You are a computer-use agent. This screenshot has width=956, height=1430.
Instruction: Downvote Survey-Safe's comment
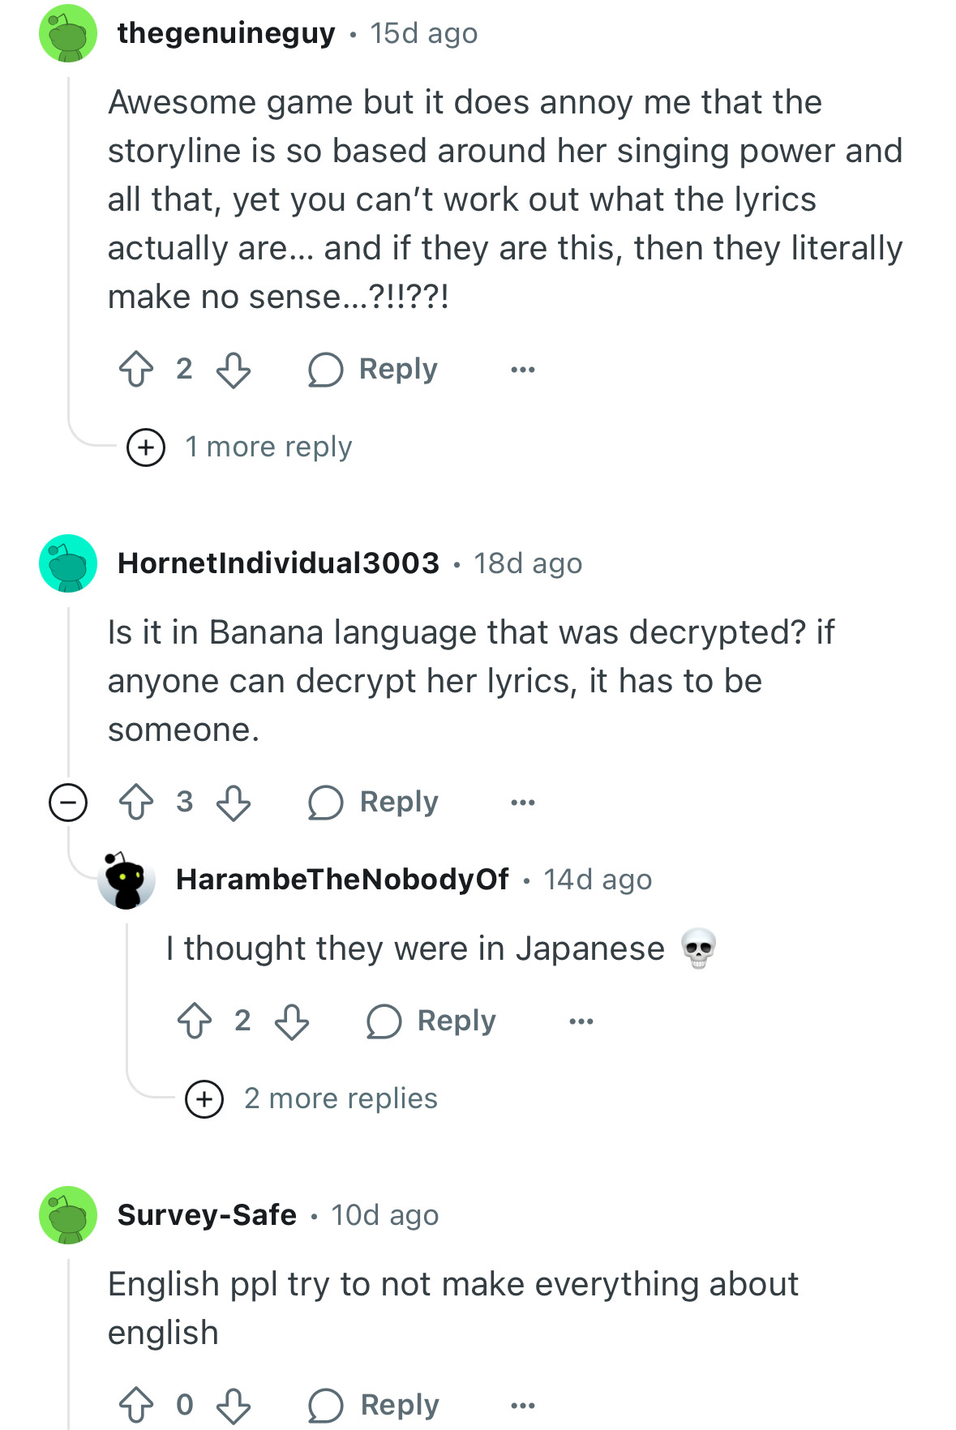coord(234,1406)
